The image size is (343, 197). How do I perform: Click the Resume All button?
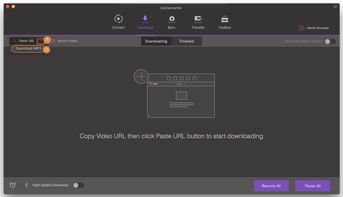pyautogui.click(x=271, y=186)
